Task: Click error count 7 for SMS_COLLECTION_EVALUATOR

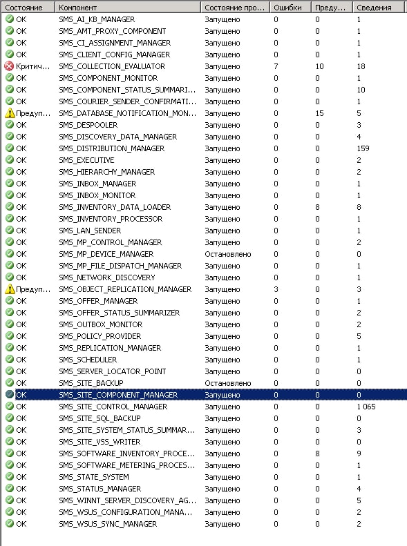Action: coord(276,66)
